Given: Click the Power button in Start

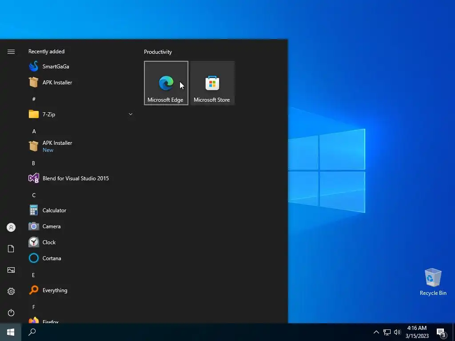Looking at the screenshot, I should pos(11,313).
